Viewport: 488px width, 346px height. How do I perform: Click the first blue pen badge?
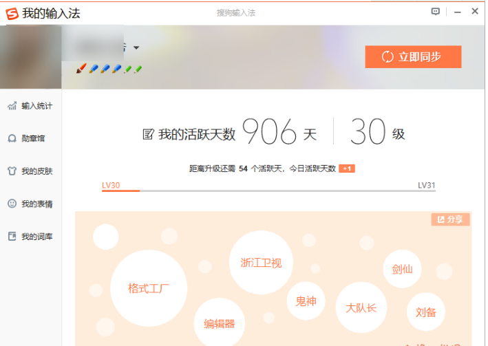point(94,69)
